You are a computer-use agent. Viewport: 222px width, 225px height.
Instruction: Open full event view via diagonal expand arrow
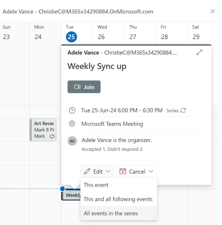199,52
